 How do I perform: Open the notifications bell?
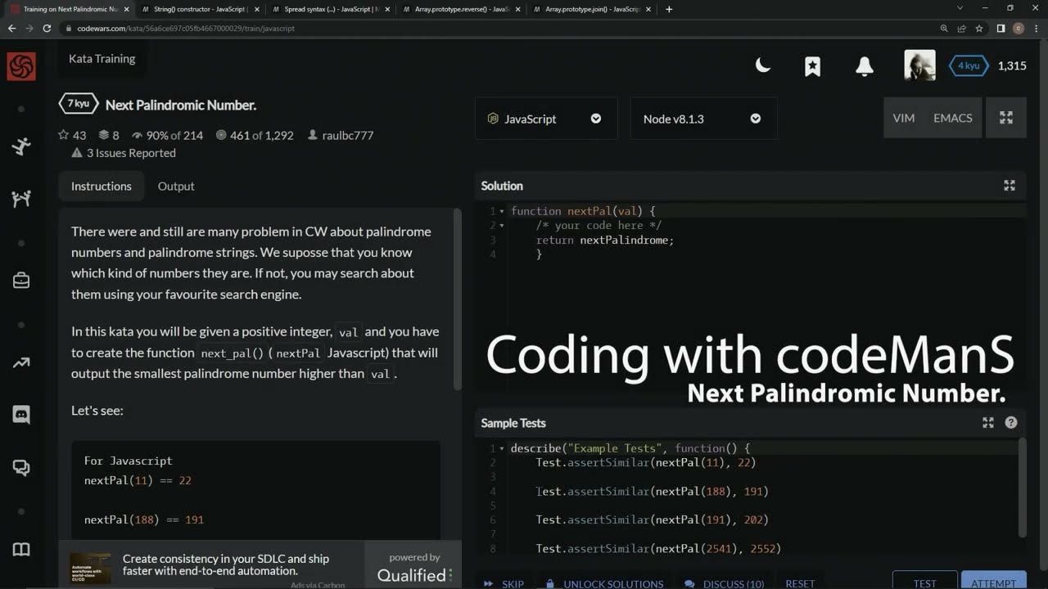point(865,66)
